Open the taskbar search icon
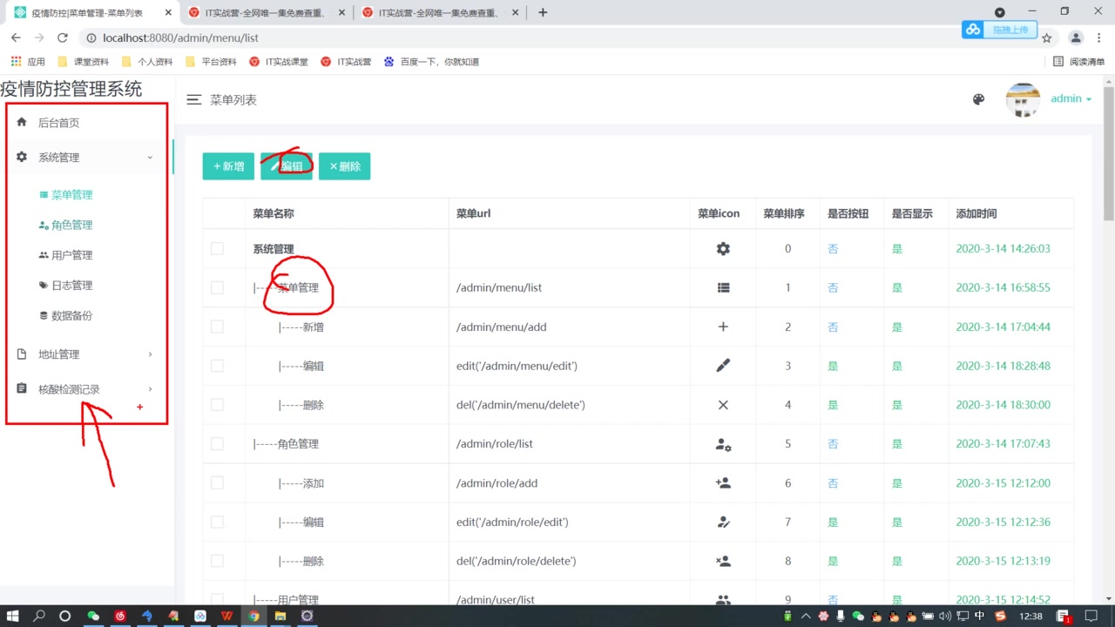Screen dimensions: 1115x627 (39, 616)
